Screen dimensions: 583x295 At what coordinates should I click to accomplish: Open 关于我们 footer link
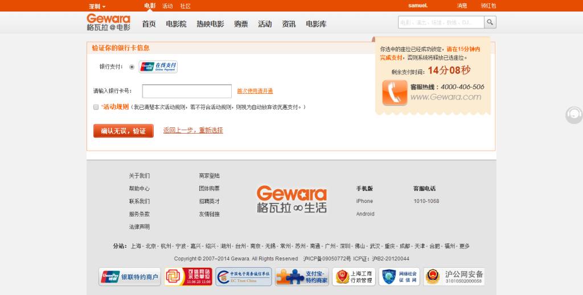point(139,176)
